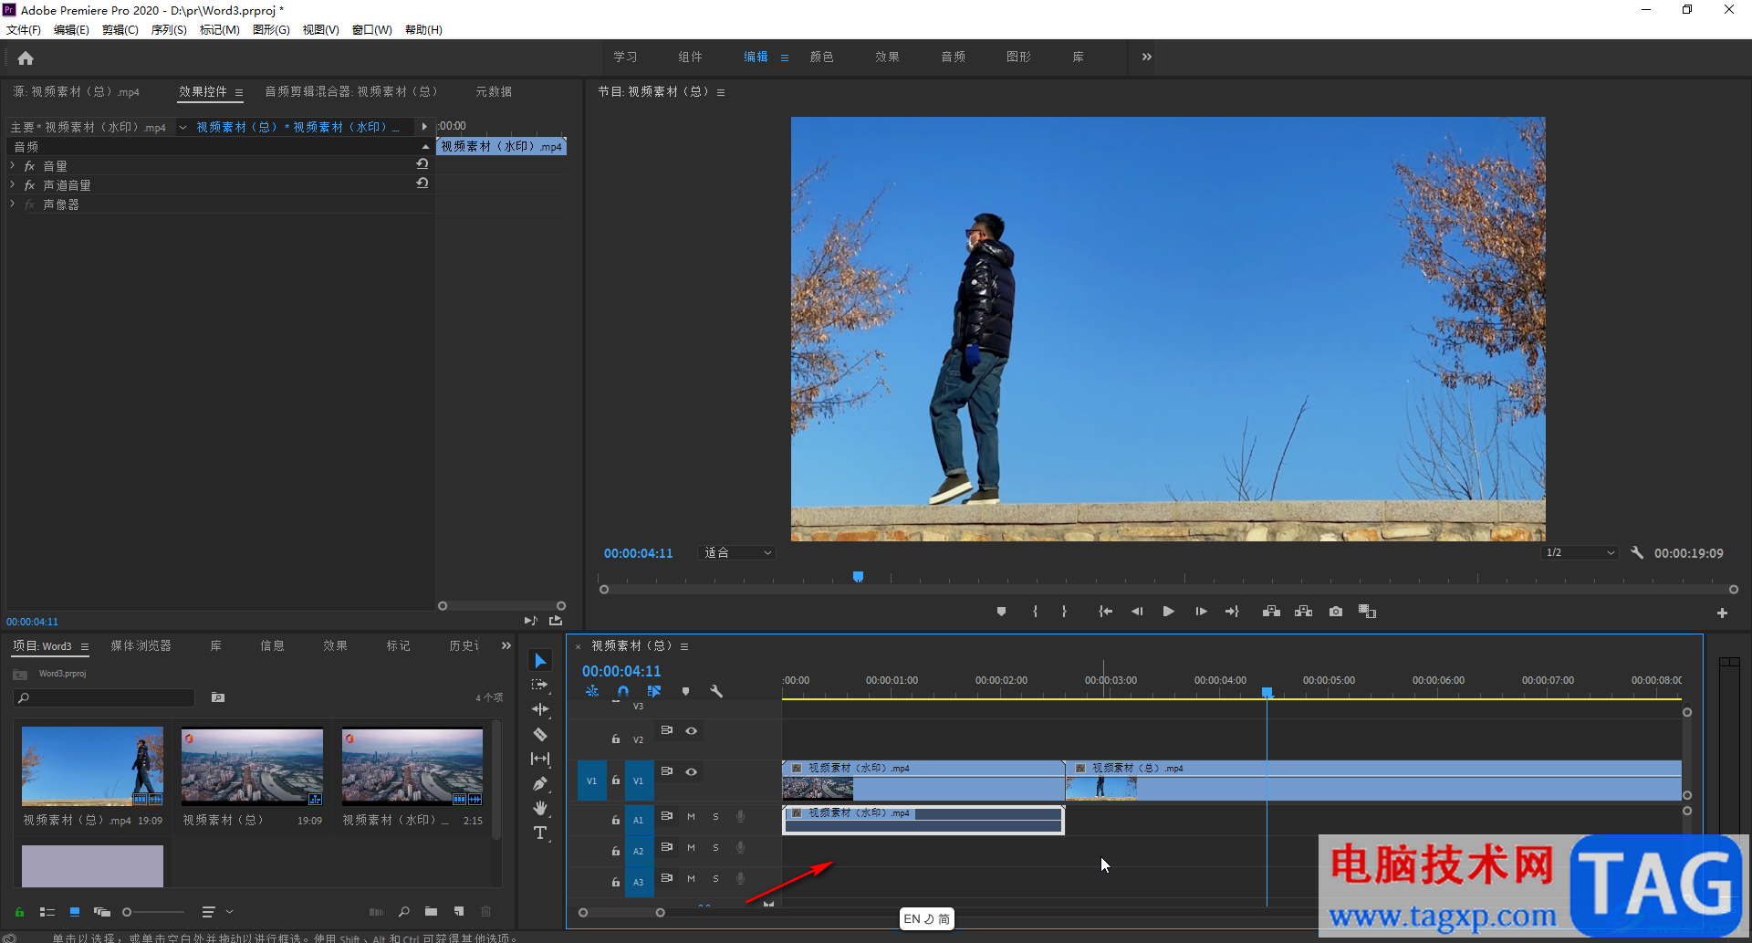Viewport: 1752px width, 943px height.
Task: Select the Ripple Edit tool
Action: click(x=540, y=709)
